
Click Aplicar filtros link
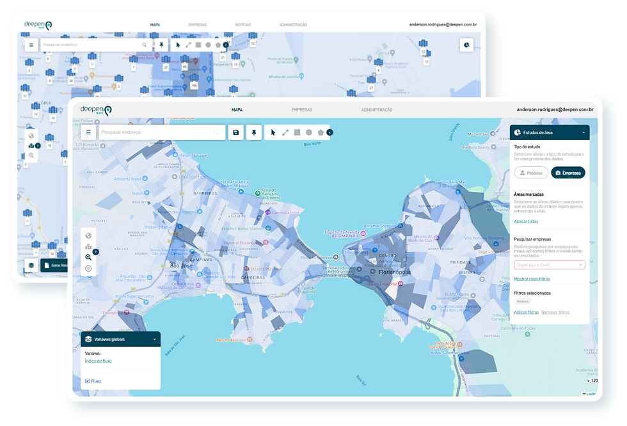click(526, 312)
